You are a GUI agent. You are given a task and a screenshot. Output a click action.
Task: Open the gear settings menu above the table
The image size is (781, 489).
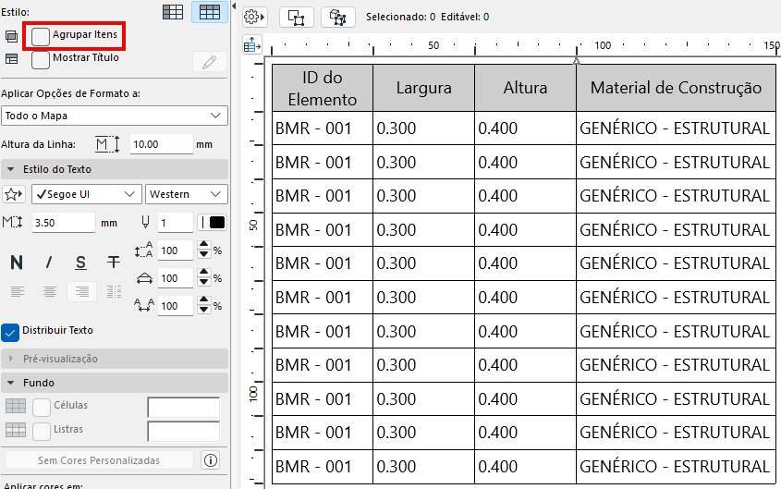pyautogui.click(x=256, y=17)
